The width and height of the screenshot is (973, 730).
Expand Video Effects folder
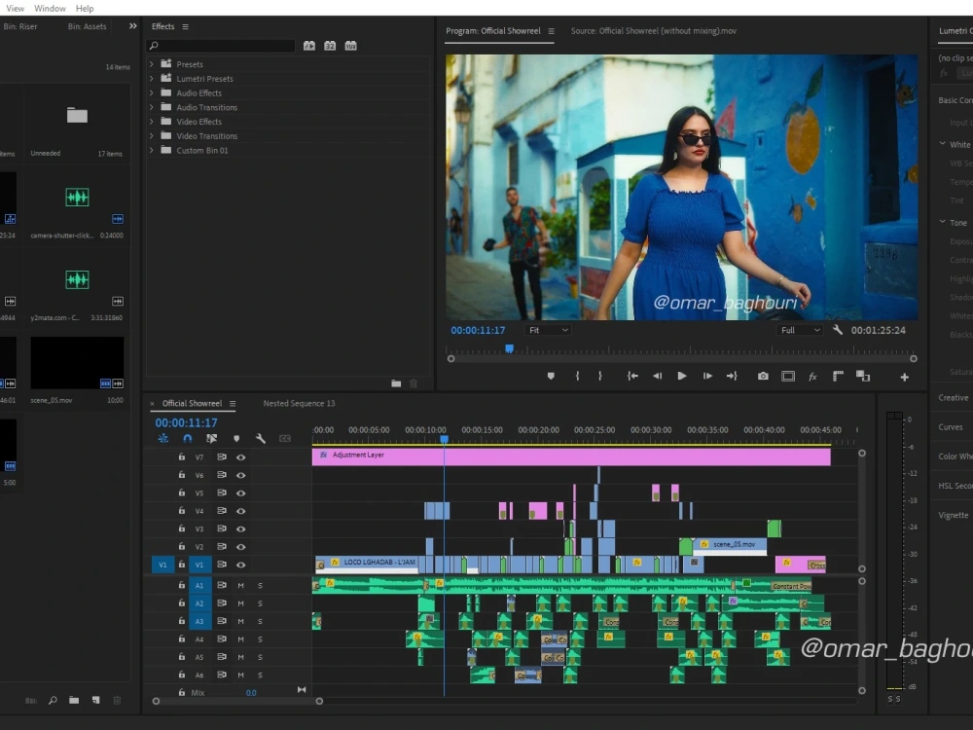[x=152, y=121]
